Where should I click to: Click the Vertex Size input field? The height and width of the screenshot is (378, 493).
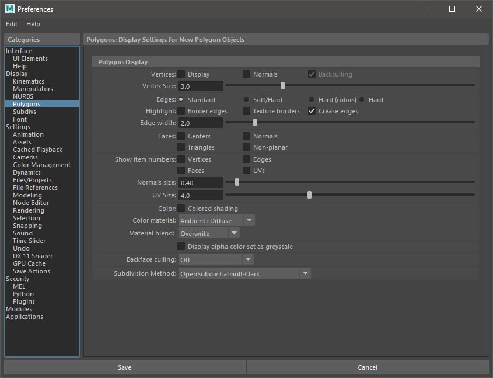[201, 86]
